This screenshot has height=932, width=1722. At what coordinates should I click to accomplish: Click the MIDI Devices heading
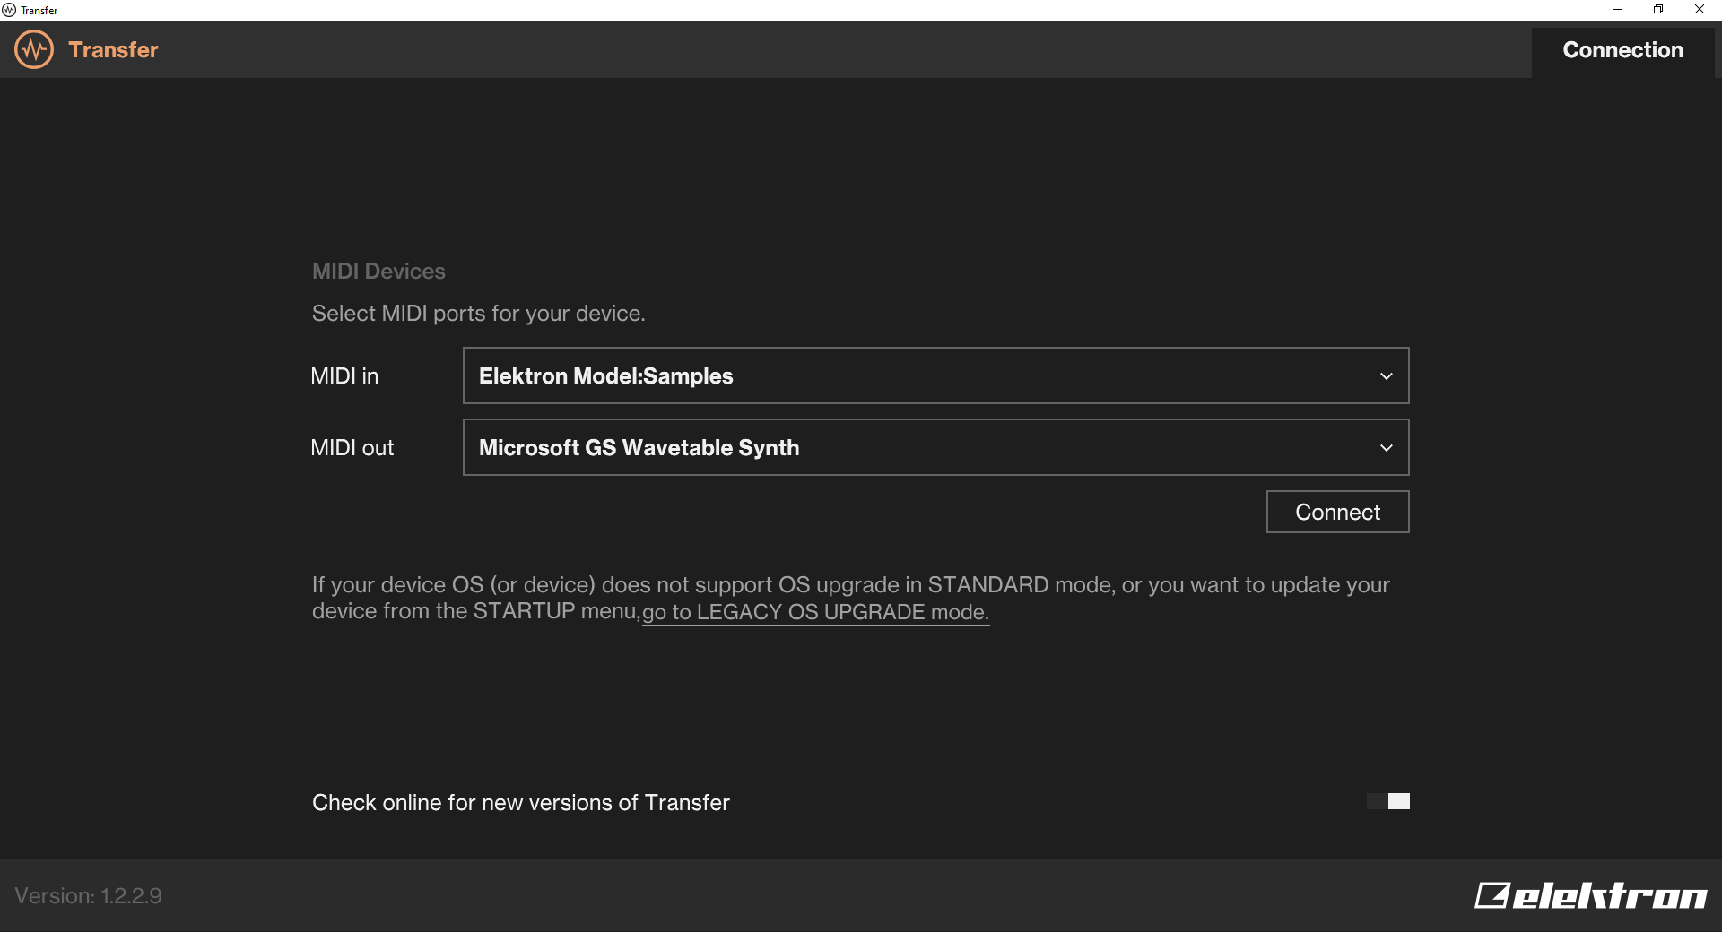click(x=378, y=272)
